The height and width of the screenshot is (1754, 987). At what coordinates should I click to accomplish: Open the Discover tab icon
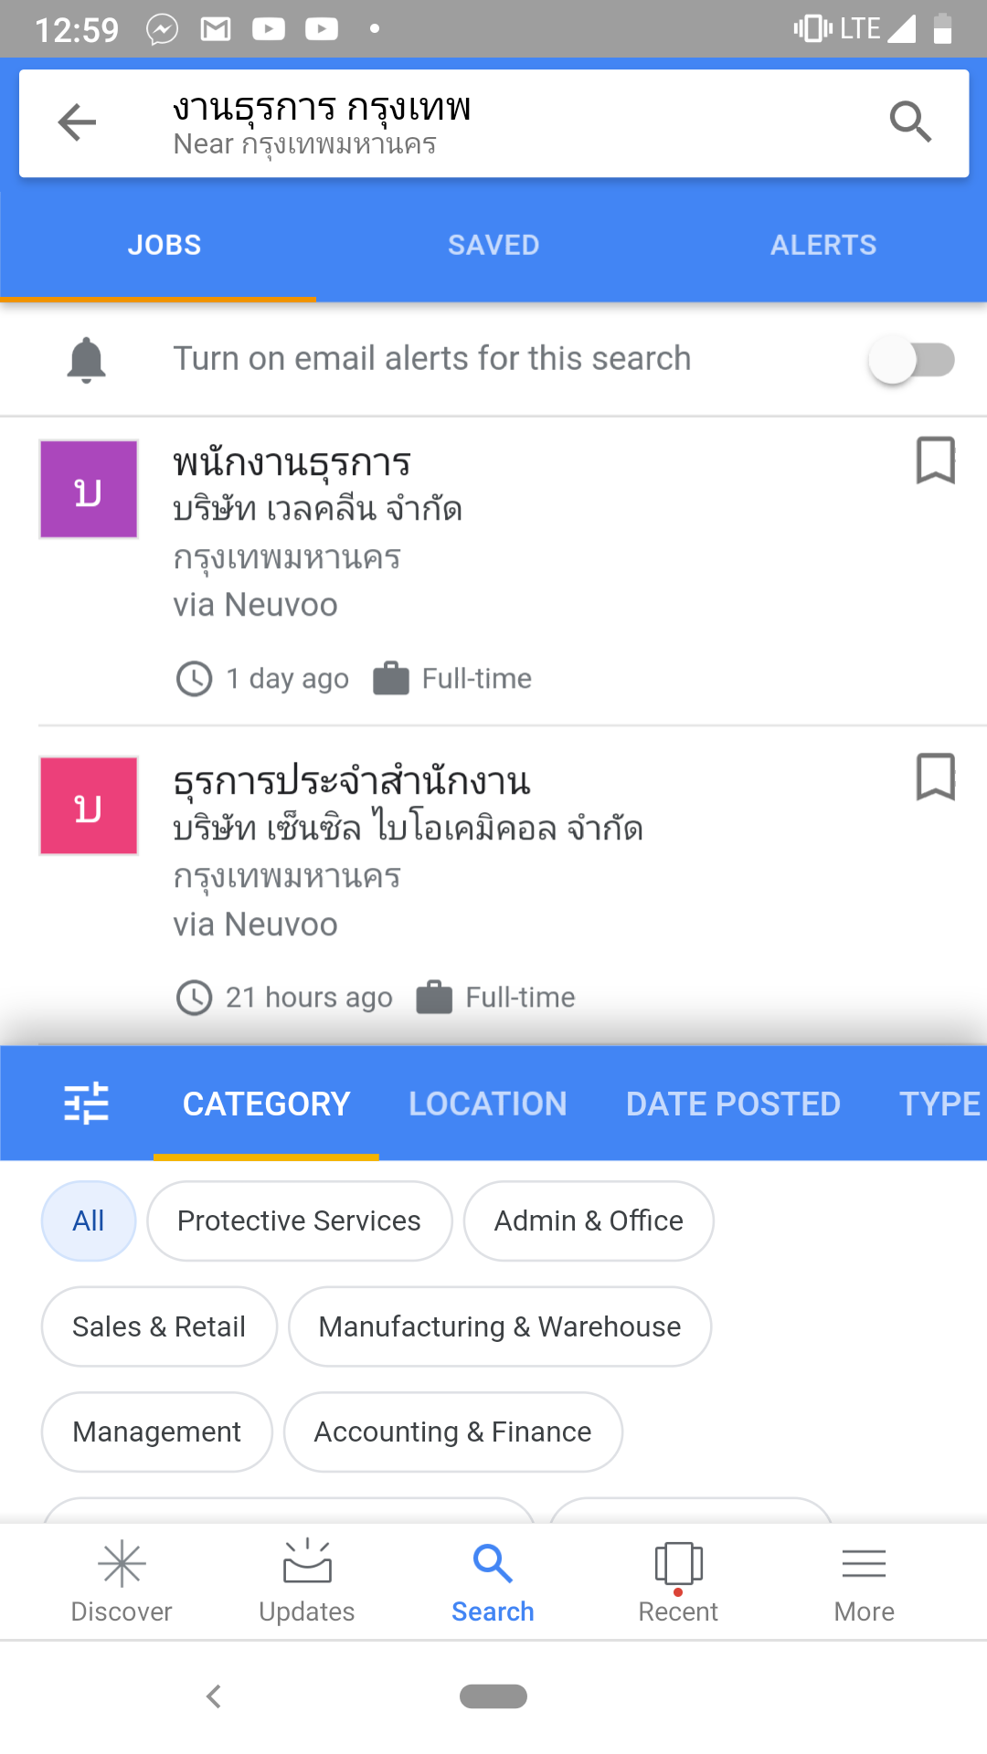click(x=122, y=1564)
